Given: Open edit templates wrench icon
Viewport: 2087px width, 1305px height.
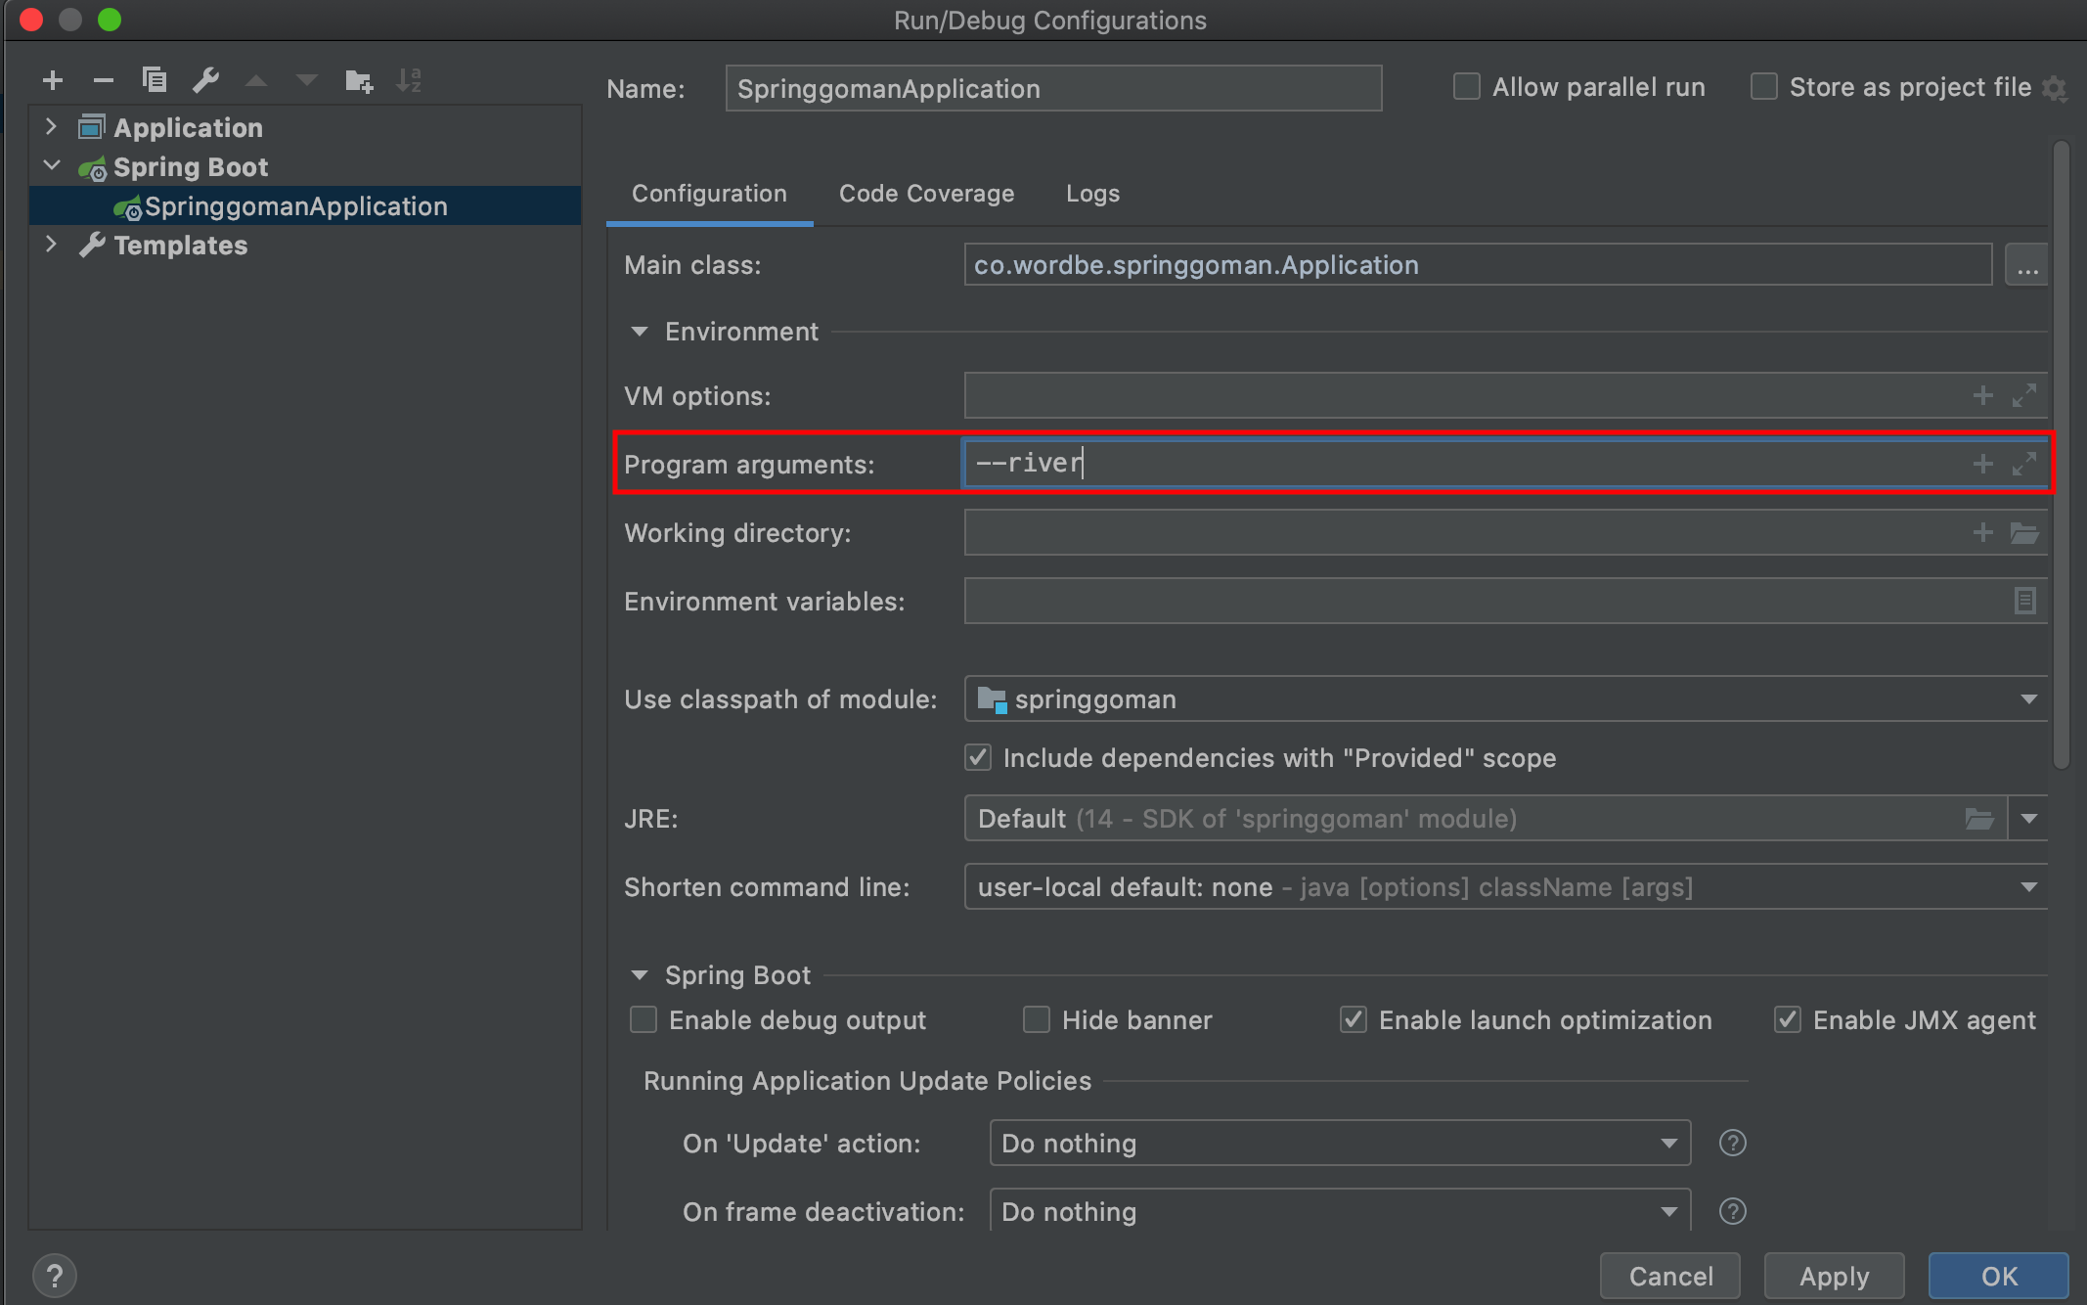Looking at the screenshot, I should click(205, 80).
